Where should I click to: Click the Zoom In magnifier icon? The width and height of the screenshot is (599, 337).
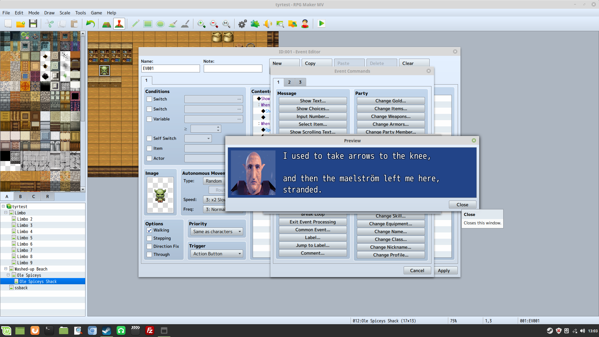point(201,24)
